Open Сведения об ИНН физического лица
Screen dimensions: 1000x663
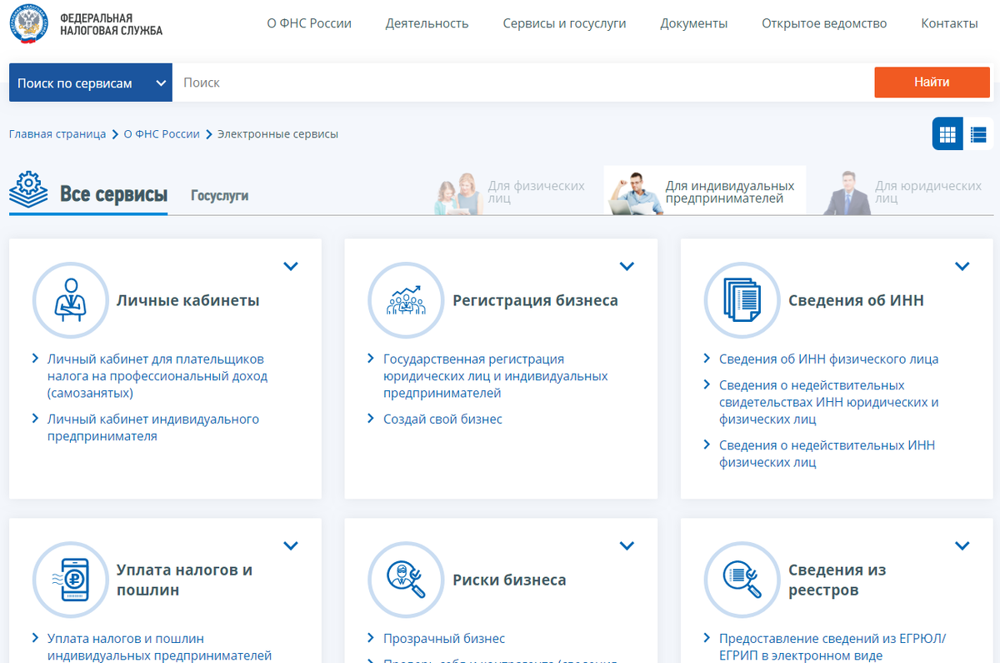point(828,359)
